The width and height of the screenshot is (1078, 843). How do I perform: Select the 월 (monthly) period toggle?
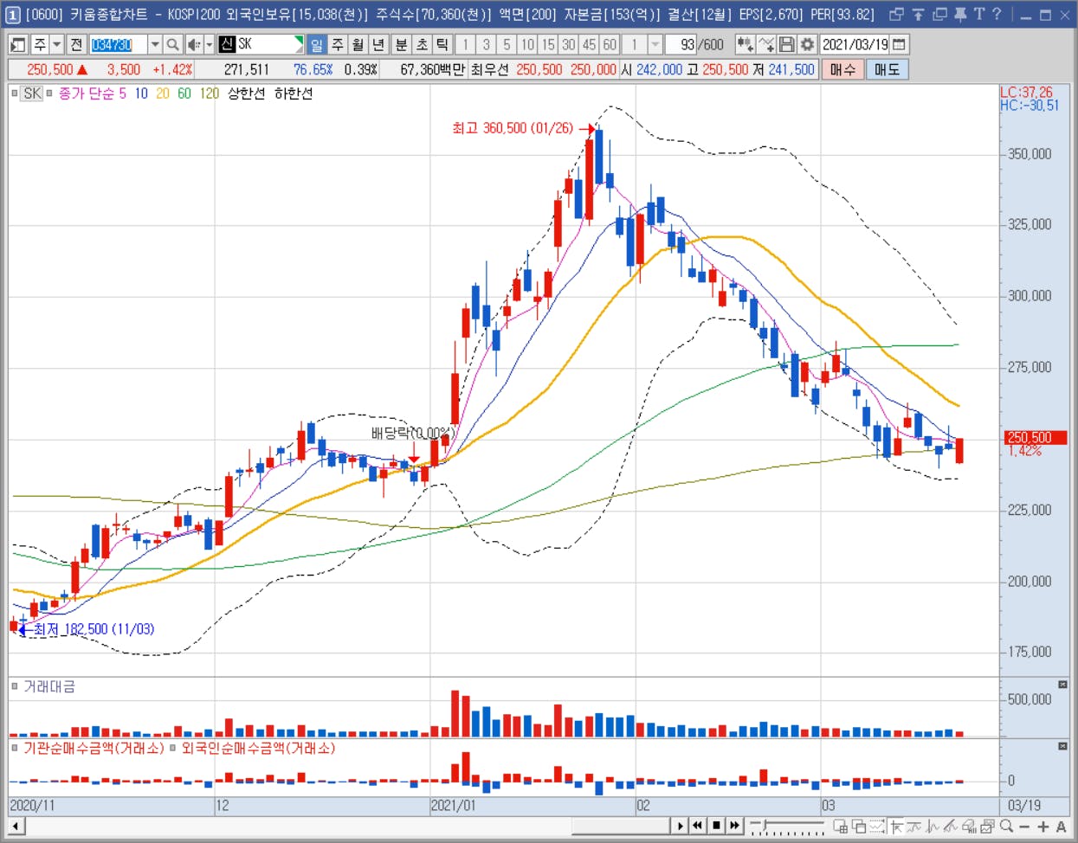tap(358, 44)
